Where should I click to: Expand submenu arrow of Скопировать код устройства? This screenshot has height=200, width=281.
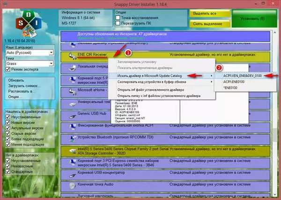point(212,81)
